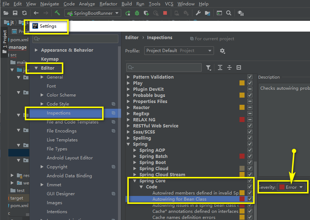Click the Rerun SpringBootRunner icon
The width and height of the screenshot is (310, 220).
pos(128,13)
